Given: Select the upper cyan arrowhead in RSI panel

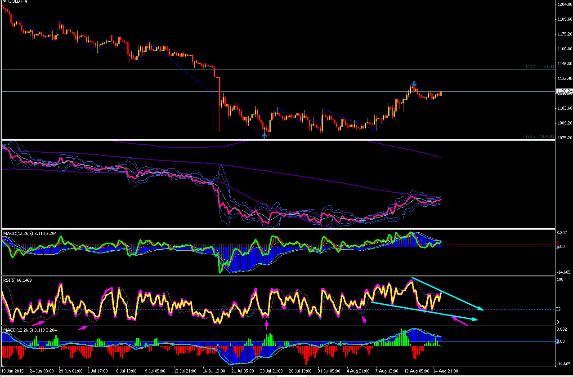Looking at the screenshot, I should (x=481, y=309).
